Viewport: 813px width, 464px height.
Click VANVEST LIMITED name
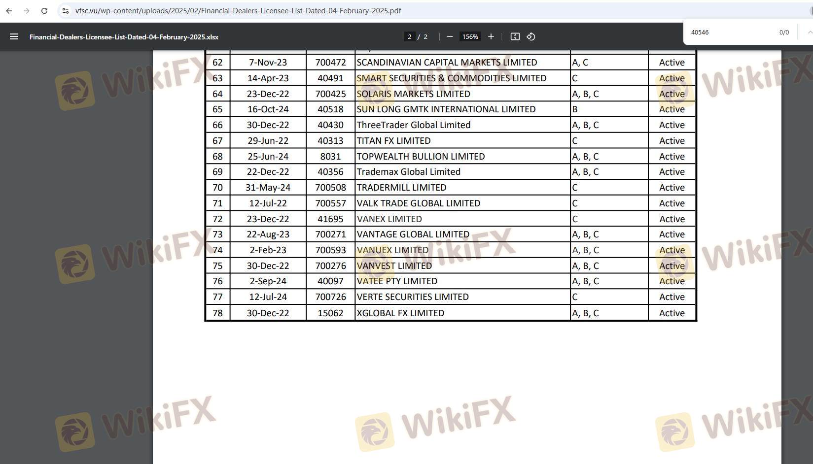coord(394,266)
